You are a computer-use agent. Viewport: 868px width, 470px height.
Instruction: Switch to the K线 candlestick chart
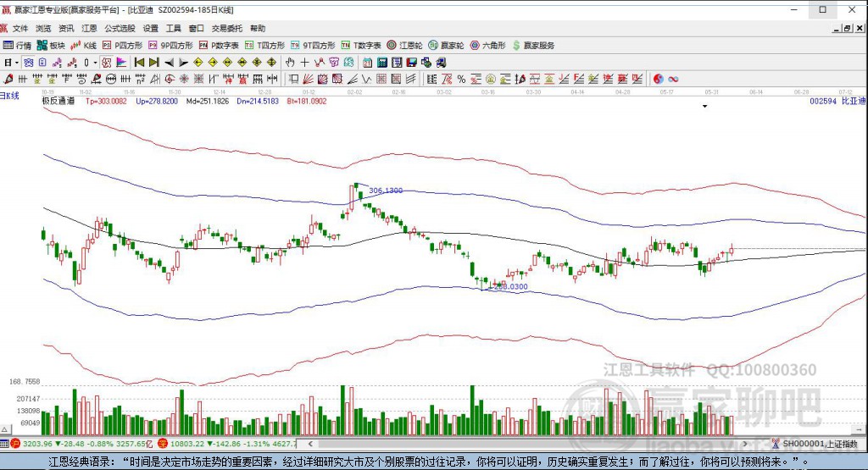[83, 46]
